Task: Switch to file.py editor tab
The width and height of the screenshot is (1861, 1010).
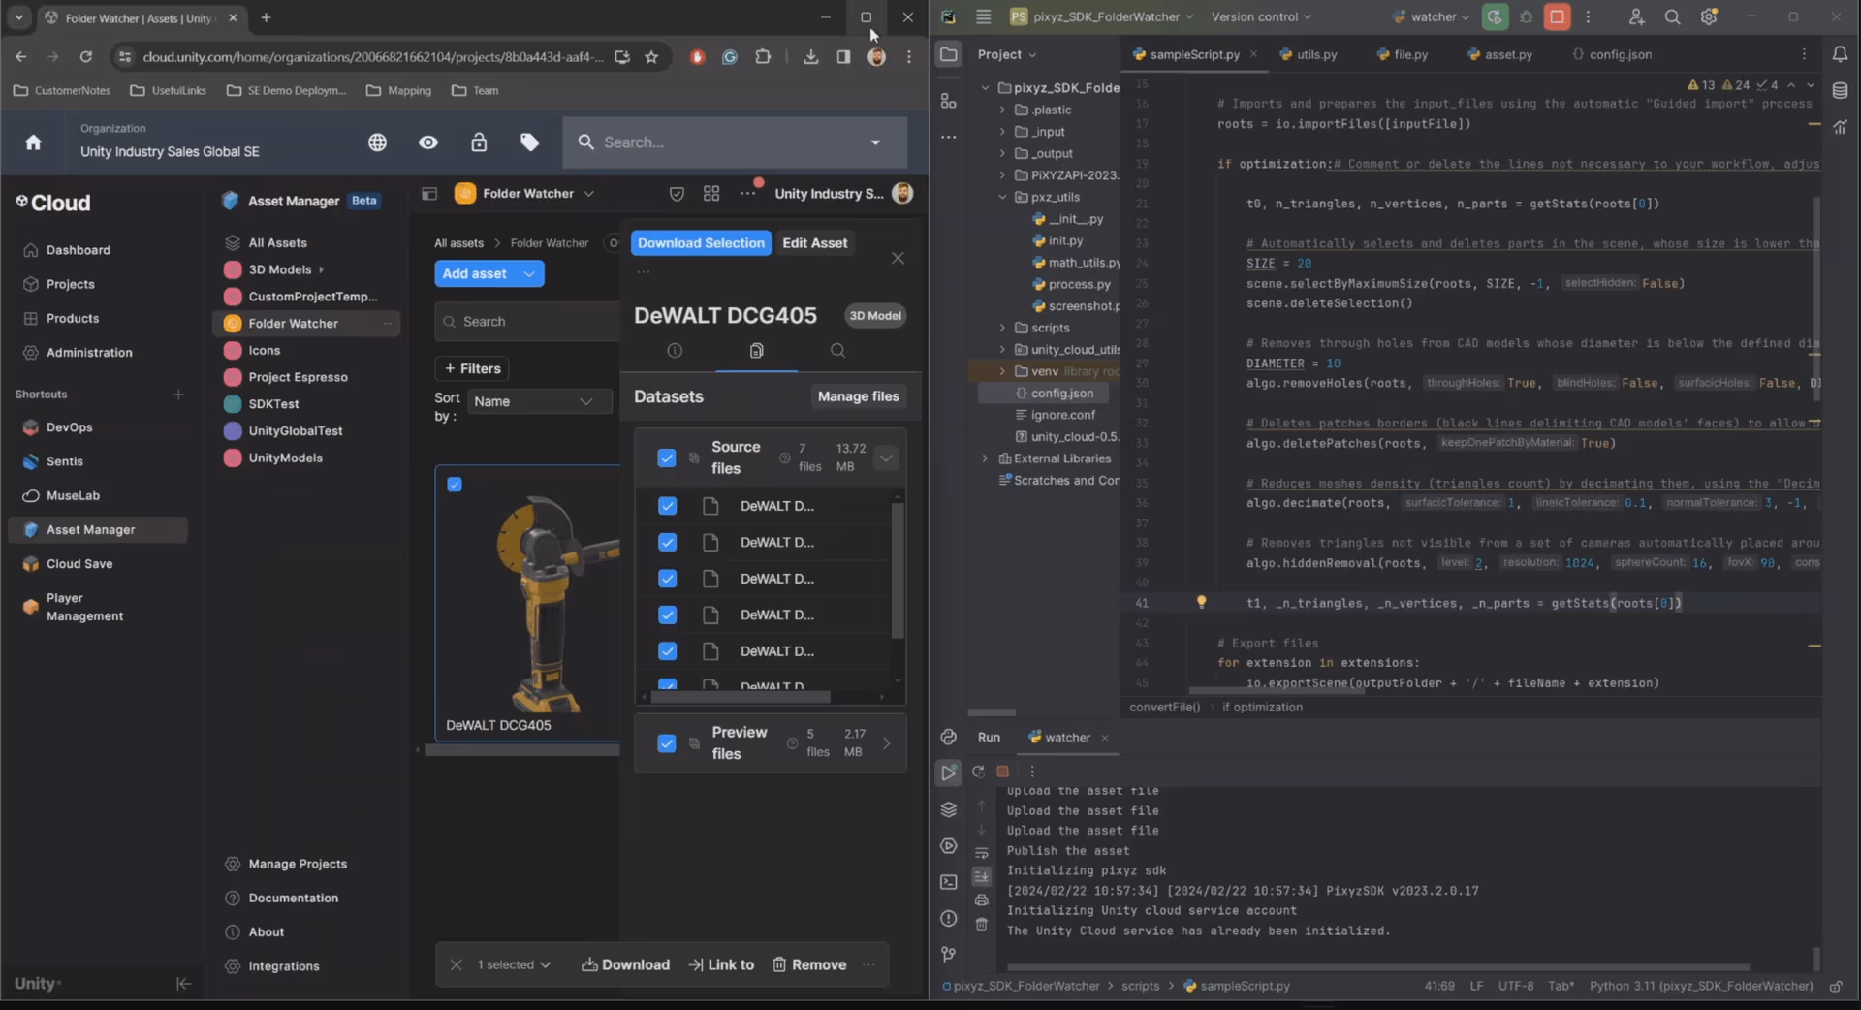Action: click(1403, 54)
